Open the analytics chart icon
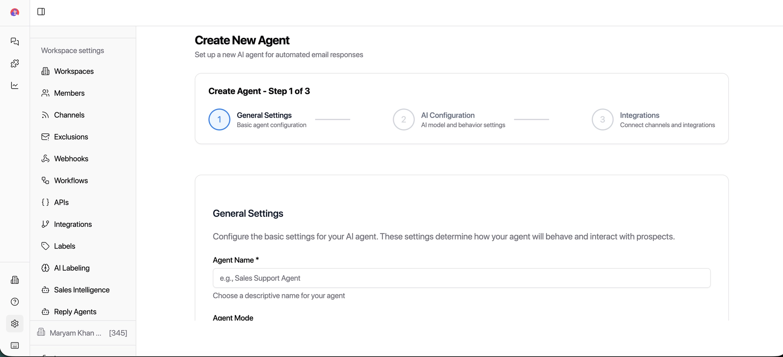Screen dimensions: 783x357 (x=15, y=86)
